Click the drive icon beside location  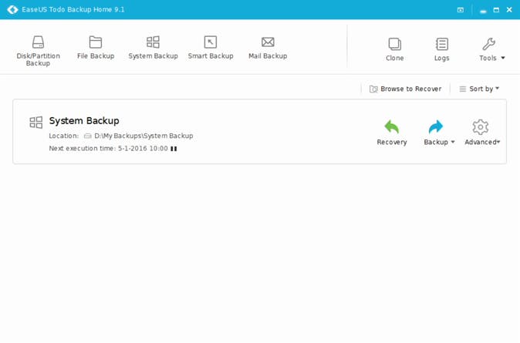tap(87, 136)
